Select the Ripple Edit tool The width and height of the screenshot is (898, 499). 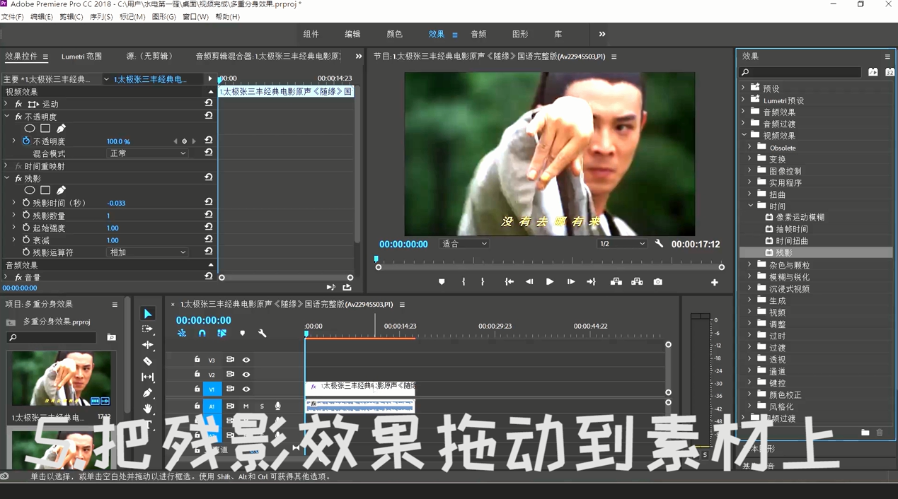tap(147, 345)
